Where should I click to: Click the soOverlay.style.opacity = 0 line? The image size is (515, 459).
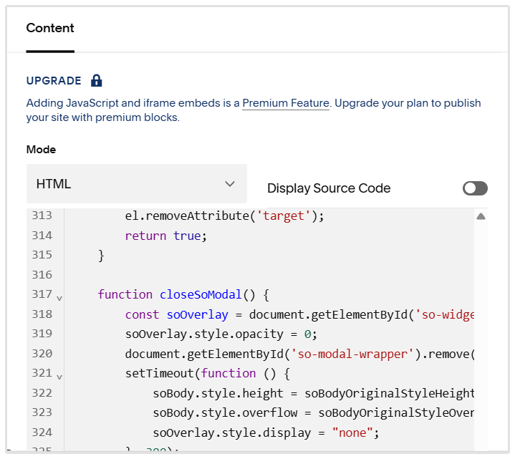pyautogui.click(x=221, y=334)
